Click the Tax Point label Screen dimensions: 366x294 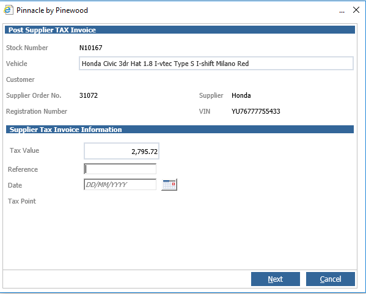(22, 201)
